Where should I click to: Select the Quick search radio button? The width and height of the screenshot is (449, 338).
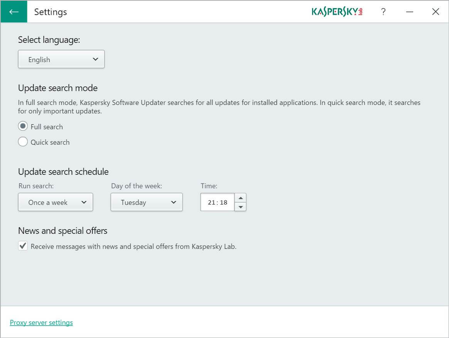point(23,142)
